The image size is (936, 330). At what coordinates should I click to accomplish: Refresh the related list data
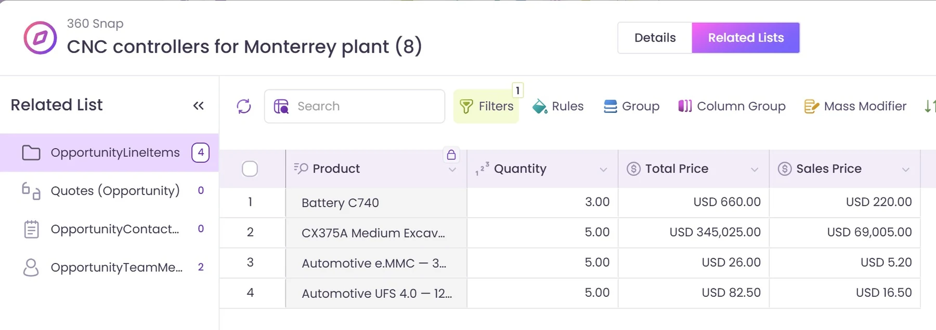244,106
